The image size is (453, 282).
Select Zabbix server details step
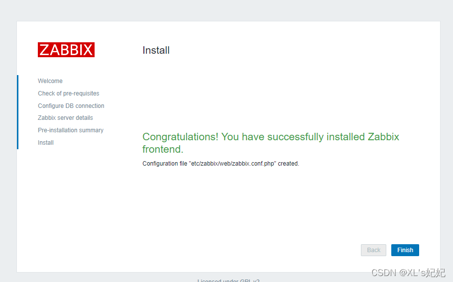(x=65, y=118)
